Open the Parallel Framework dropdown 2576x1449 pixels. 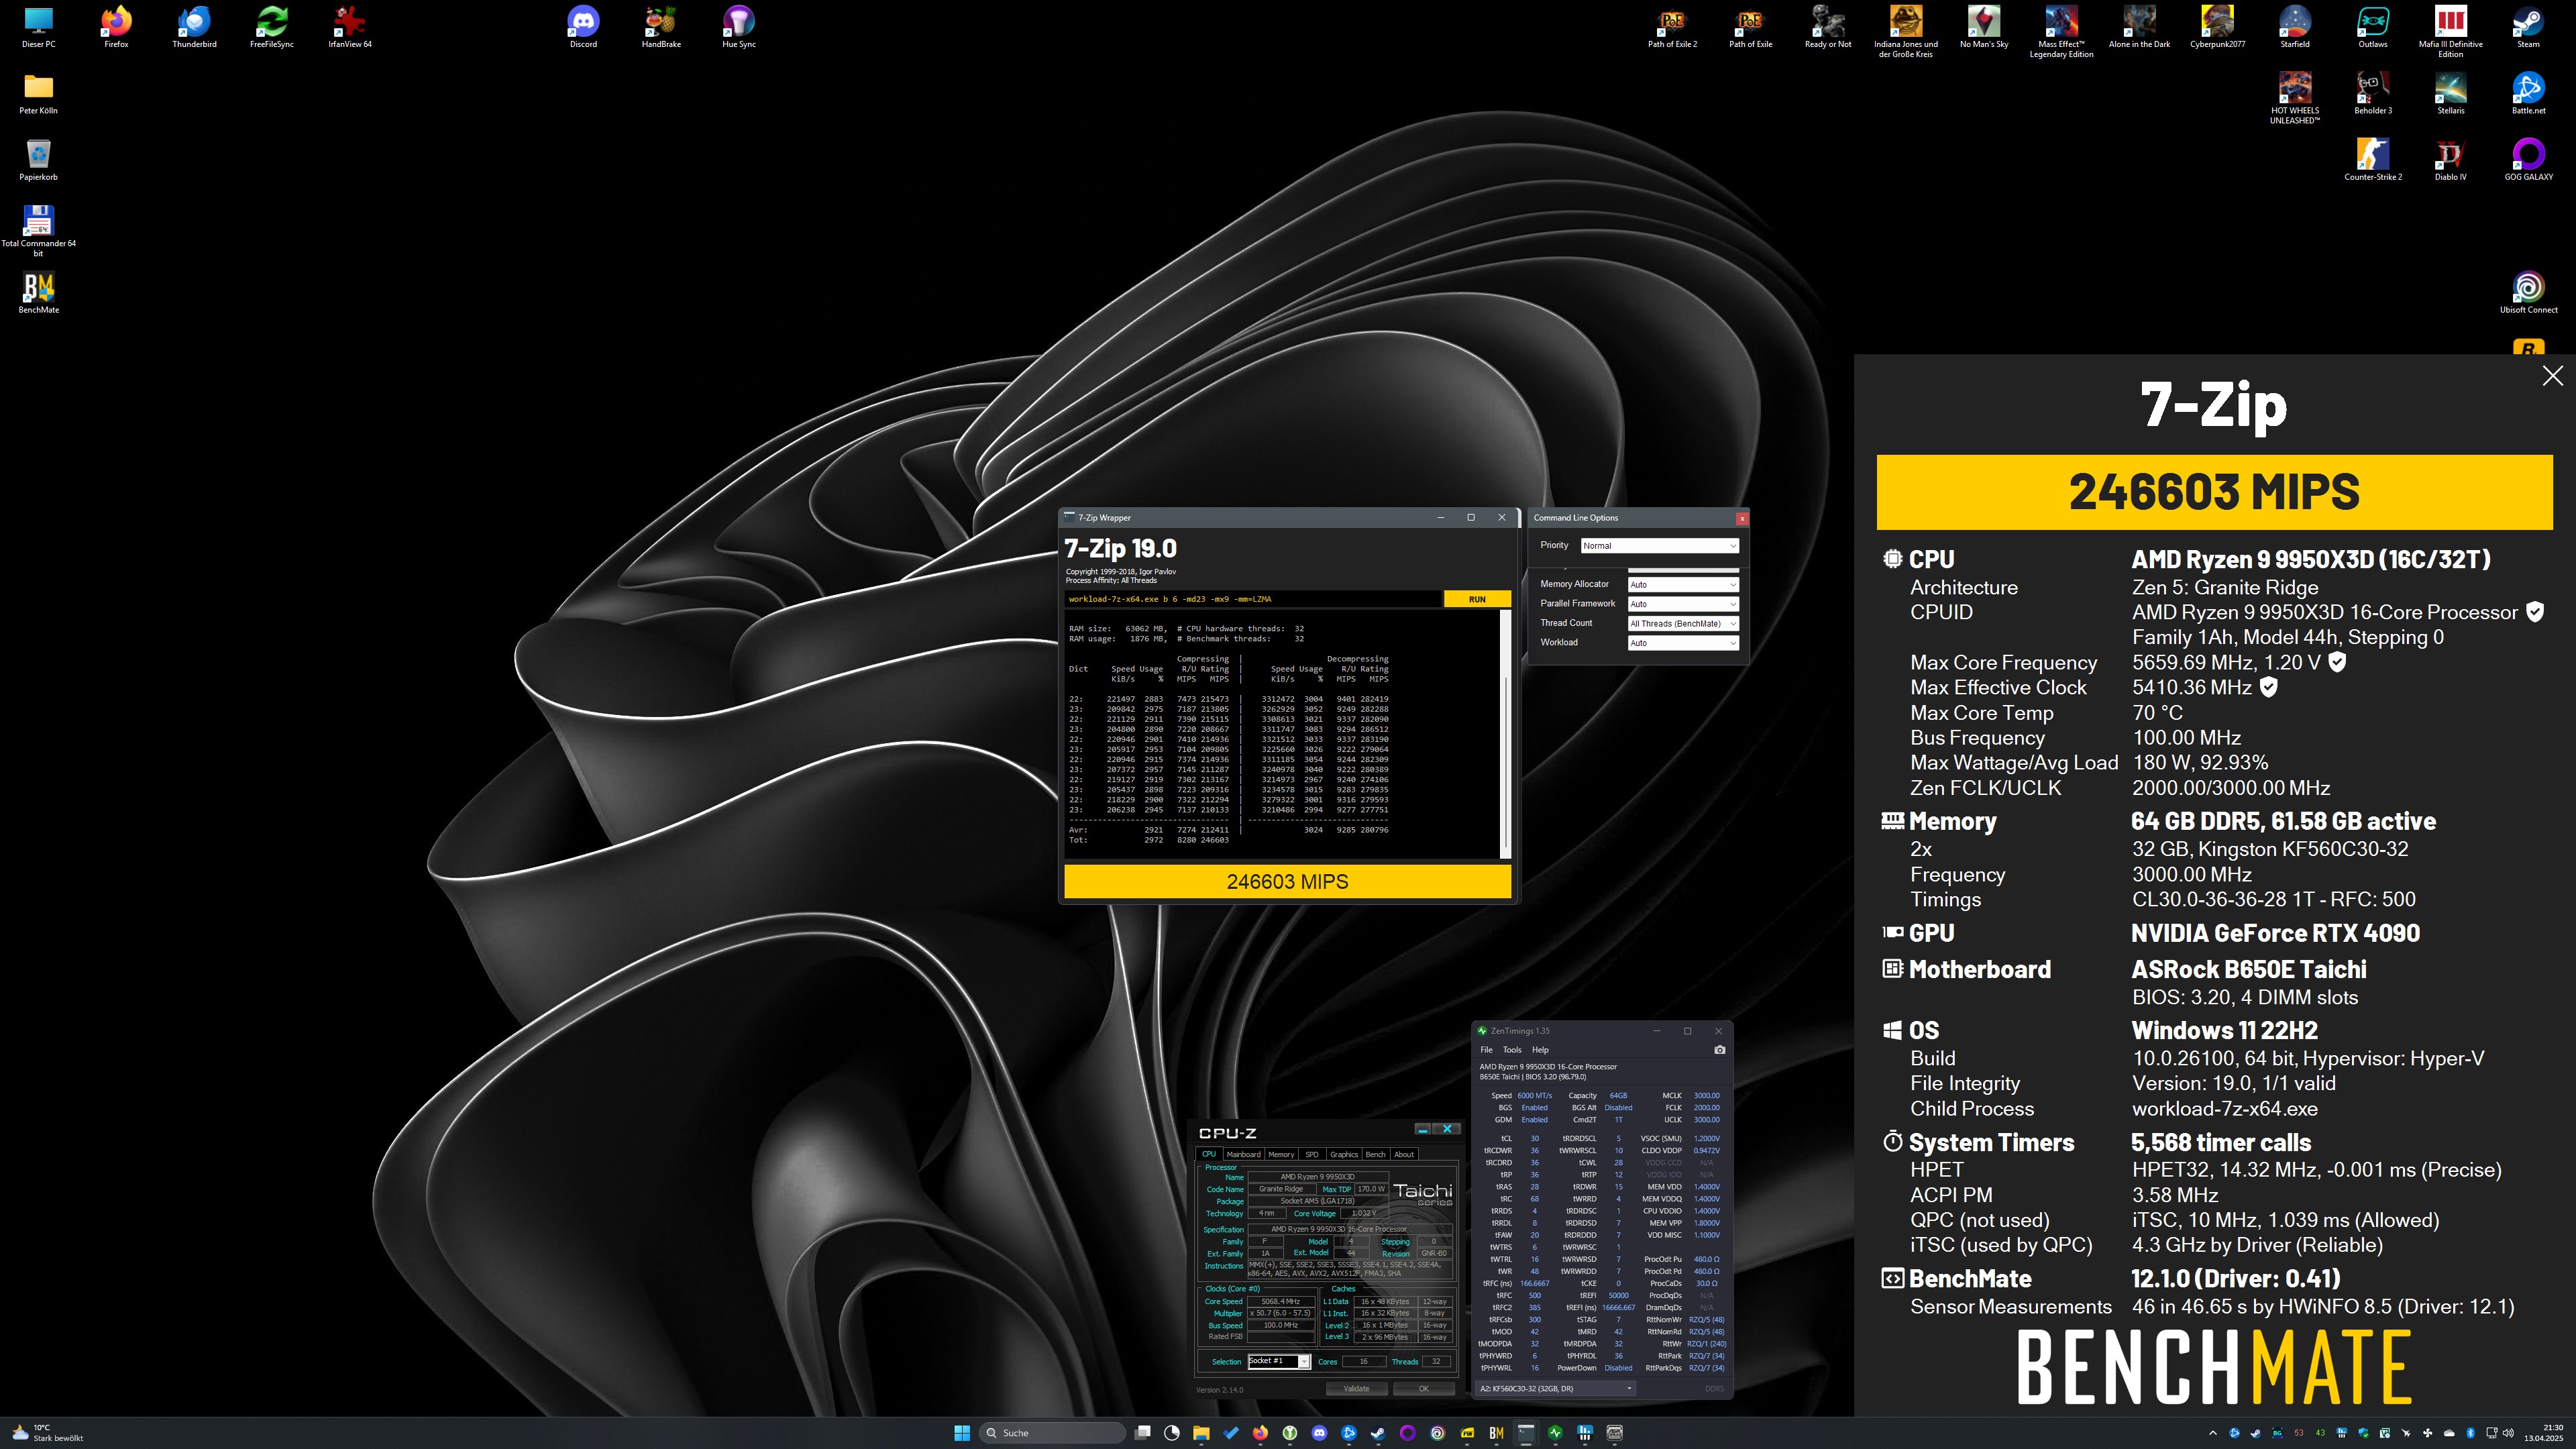pos(1683,604)
